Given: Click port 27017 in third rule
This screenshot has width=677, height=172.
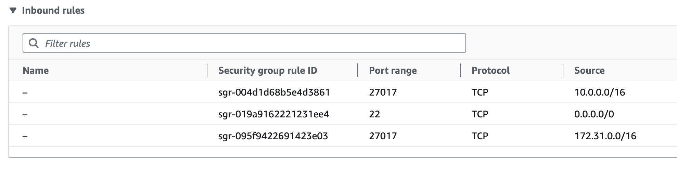Looking at the screenshot, I should coord(383,136).
